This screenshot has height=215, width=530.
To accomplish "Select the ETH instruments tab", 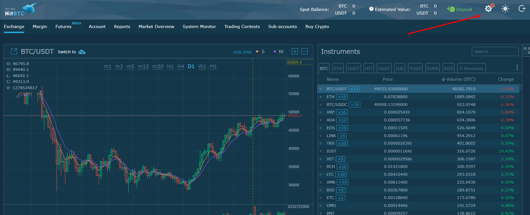I will [x=338, y=68].
